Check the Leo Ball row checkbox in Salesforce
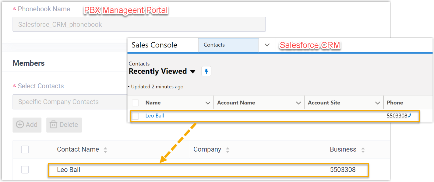 [136, 116]
